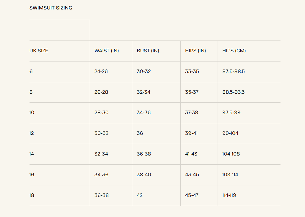Select the UK size 12 cell
This screenshot has width=305, height=217.
pyautogui.click(x=32, y=133)
